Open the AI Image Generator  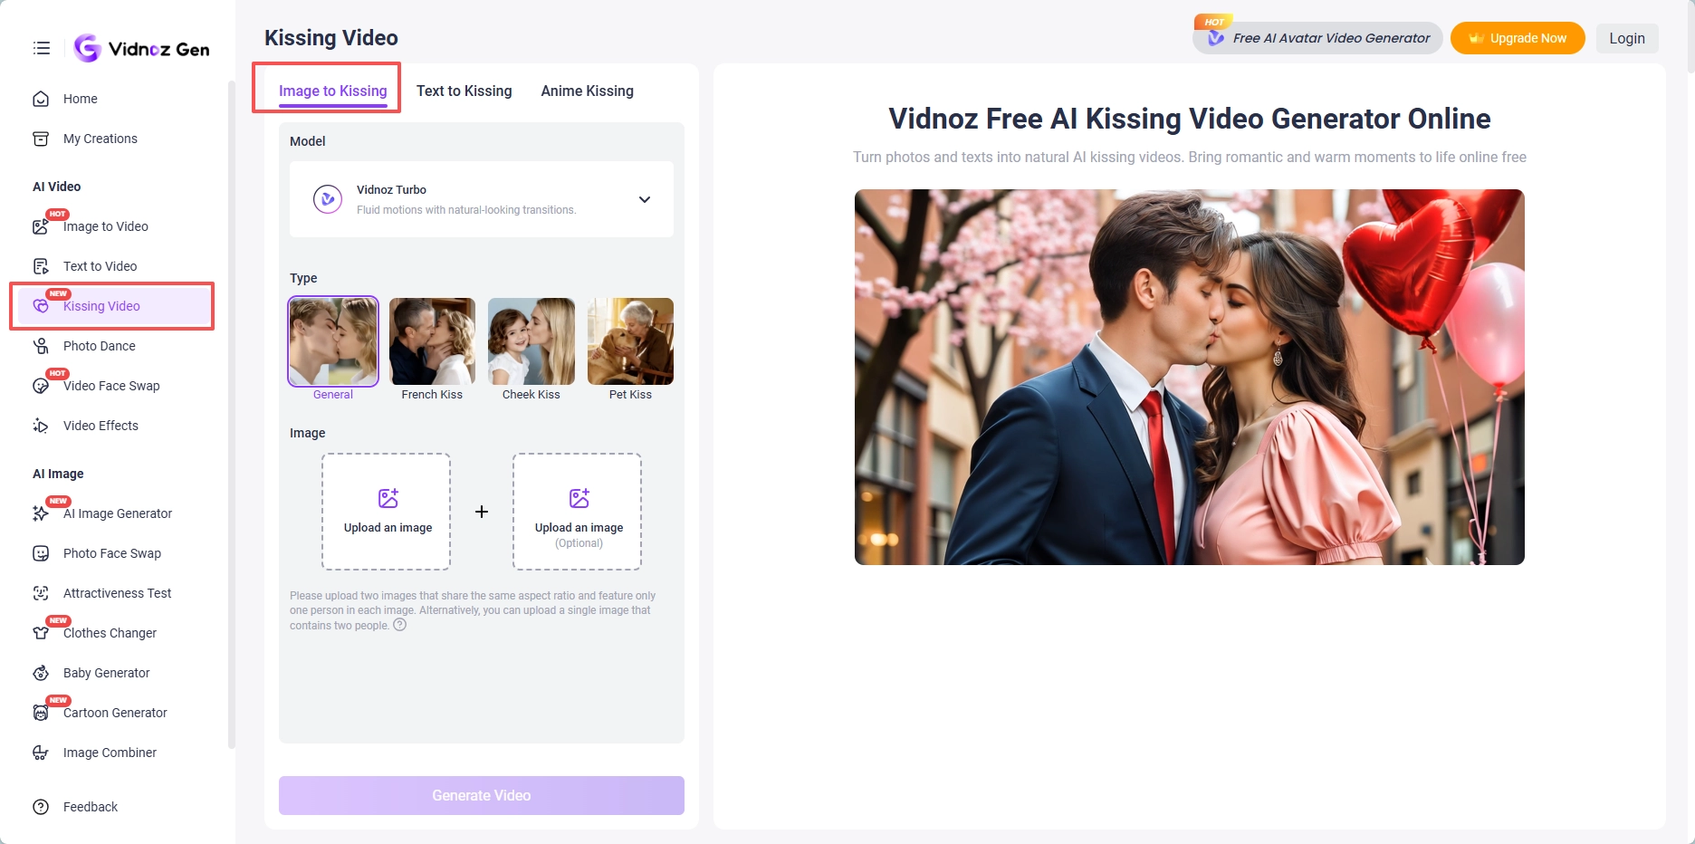point(117,513)
